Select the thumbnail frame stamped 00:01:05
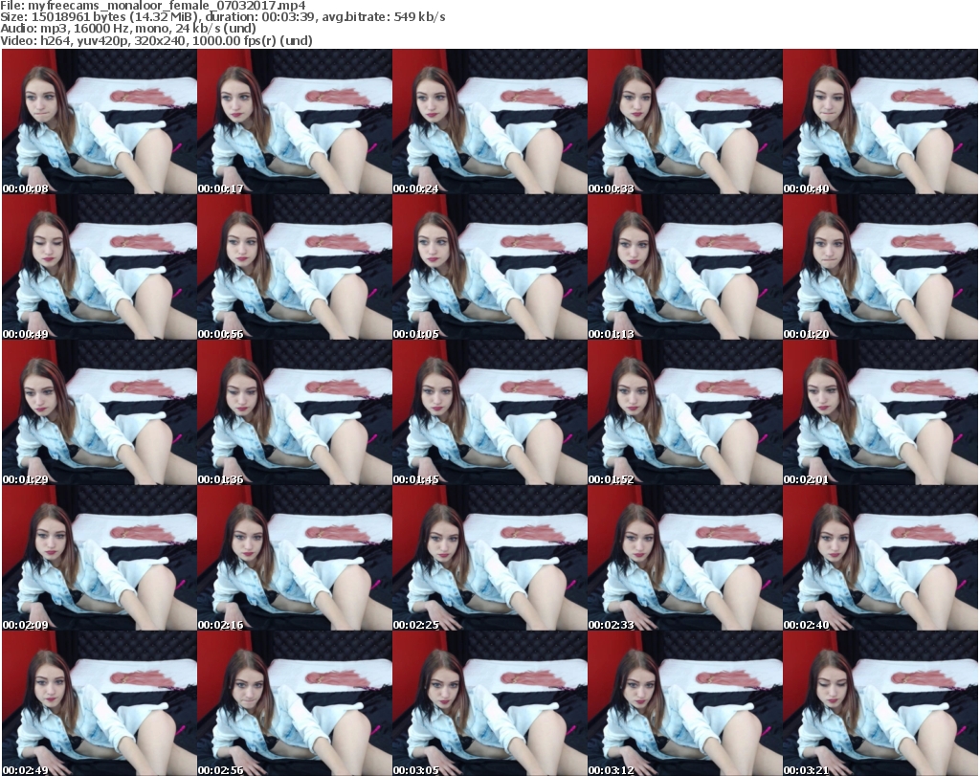Viewport: 980px width, 776px height. coord(489,267)
